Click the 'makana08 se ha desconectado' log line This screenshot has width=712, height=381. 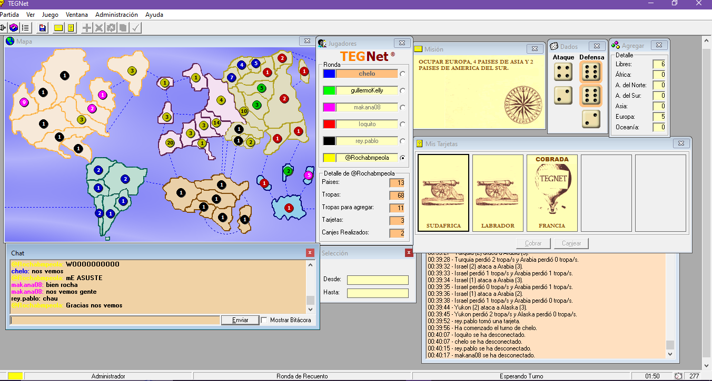tap(481, 355)
